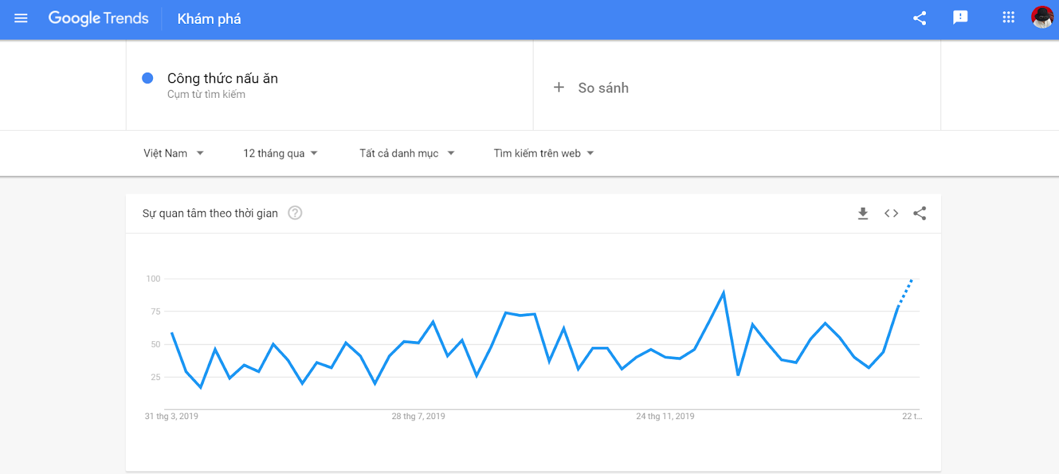Expand the 'Tất cả danh mục' category dropdown
1059x474 pixels.
click(406, 153)
